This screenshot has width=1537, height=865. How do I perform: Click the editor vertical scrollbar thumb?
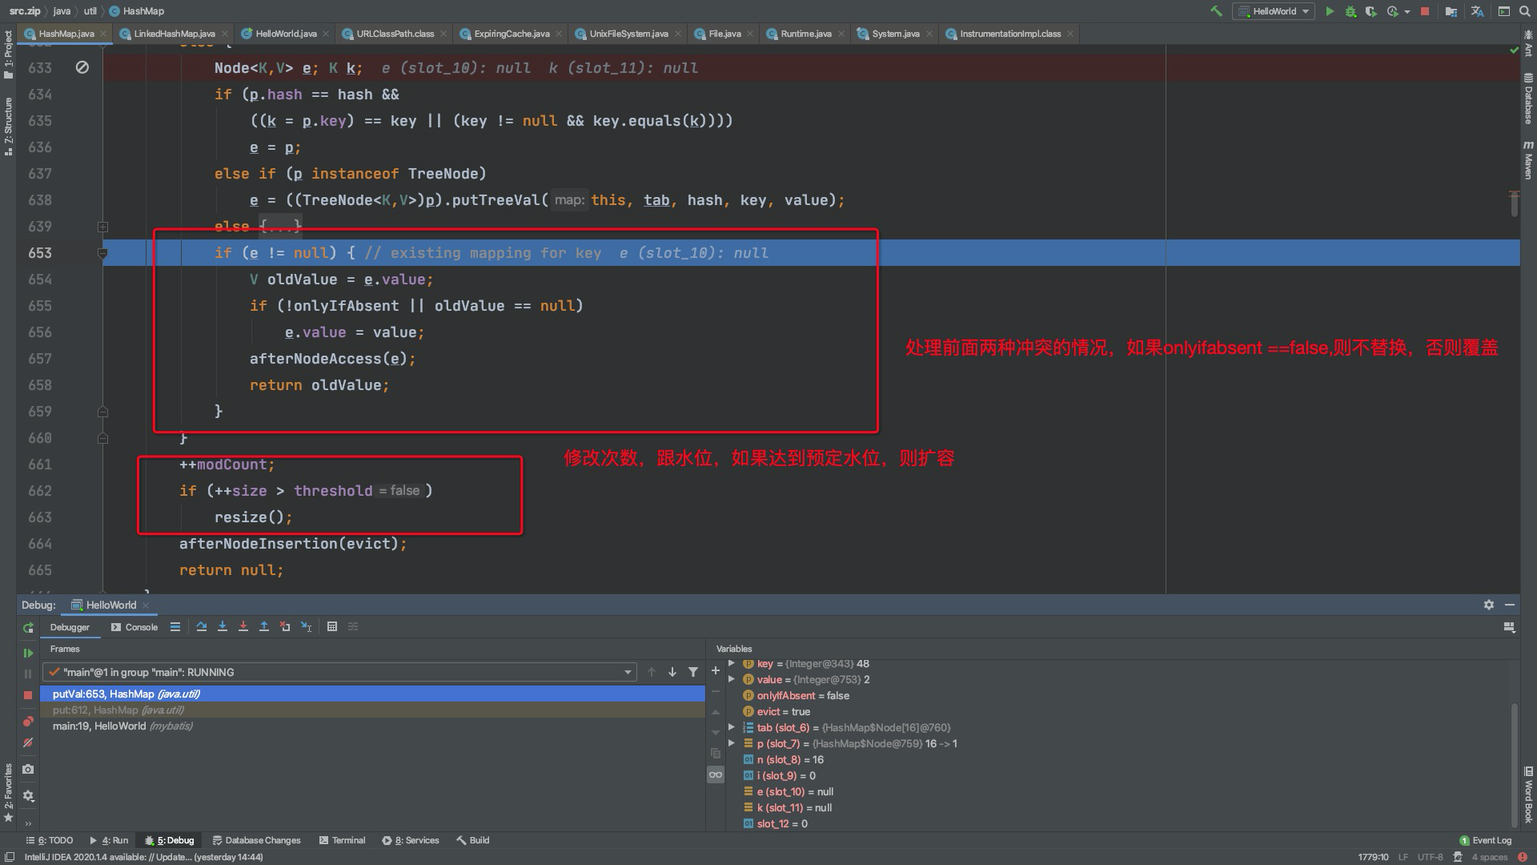(x=1515, y=204)
